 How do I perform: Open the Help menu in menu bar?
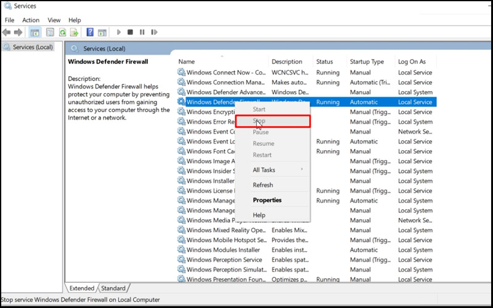point(75,20)
